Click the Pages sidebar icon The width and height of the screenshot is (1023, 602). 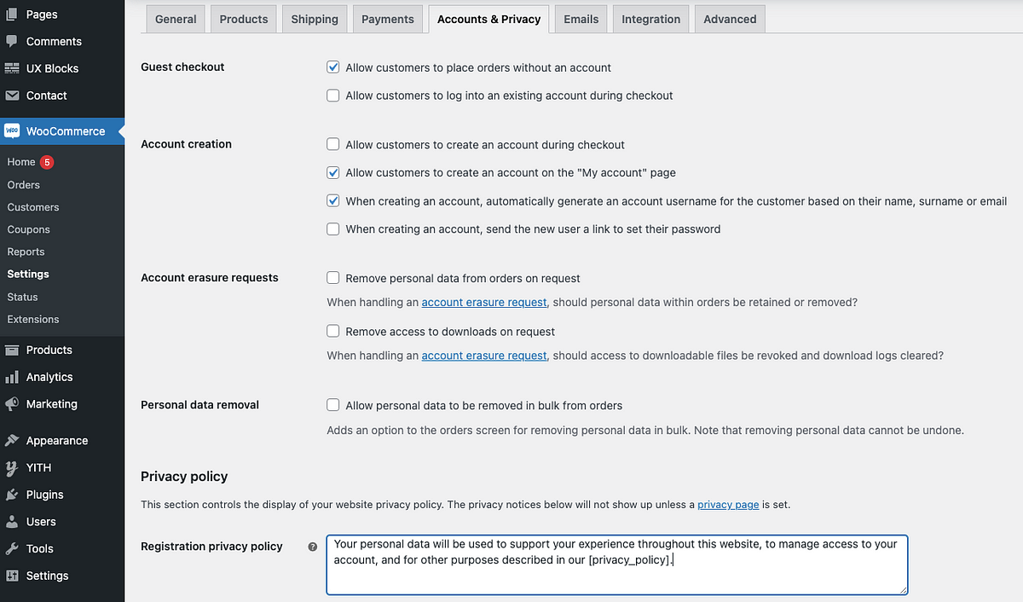click(12, 14)
